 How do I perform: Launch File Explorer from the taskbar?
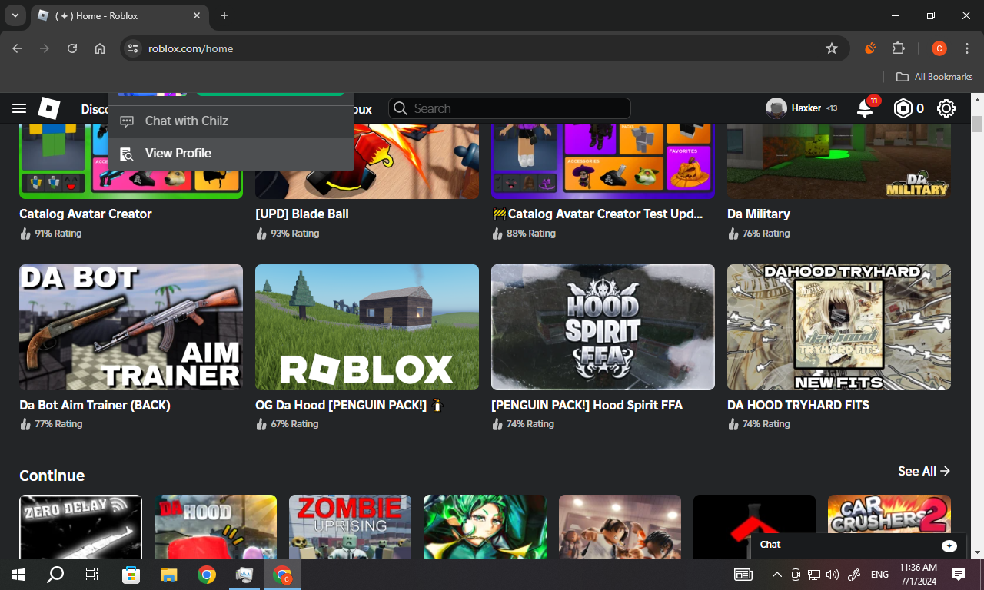pos(168,574)
